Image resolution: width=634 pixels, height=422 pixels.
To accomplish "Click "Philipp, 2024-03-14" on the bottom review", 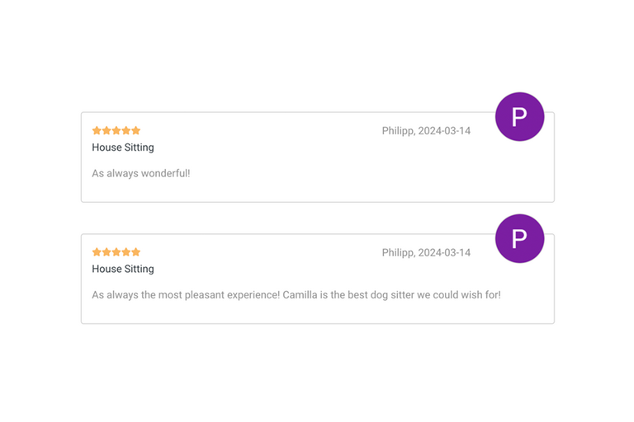I will pos(426,252).
